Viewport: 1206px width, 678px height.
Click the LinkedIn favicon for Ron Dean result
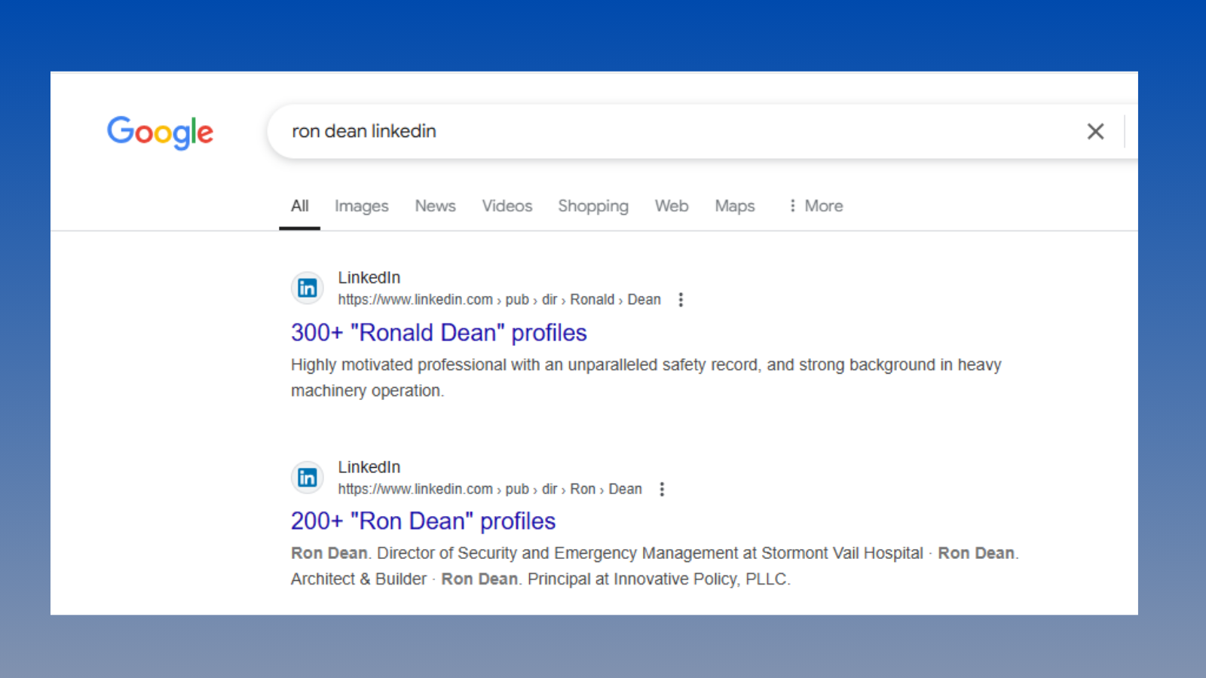click(x=308, y=477)
